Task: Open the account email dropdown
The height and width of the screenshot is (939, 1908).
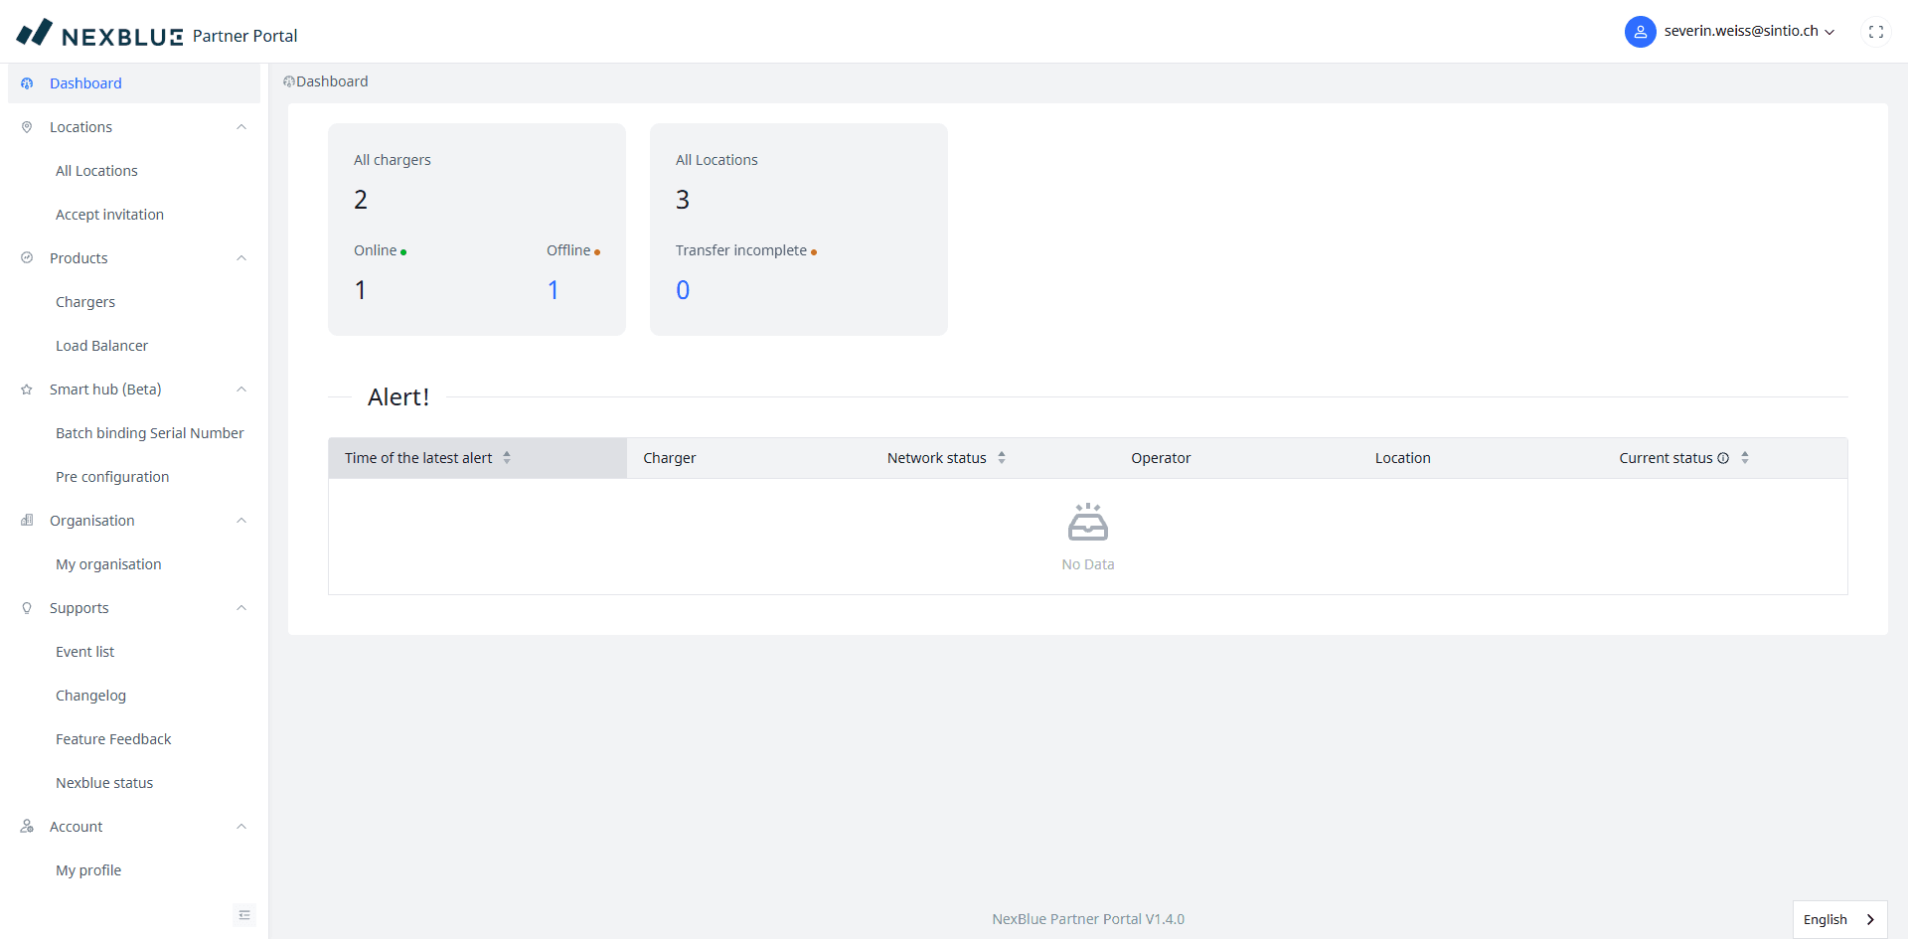Action: click(x=1749, y=32)
